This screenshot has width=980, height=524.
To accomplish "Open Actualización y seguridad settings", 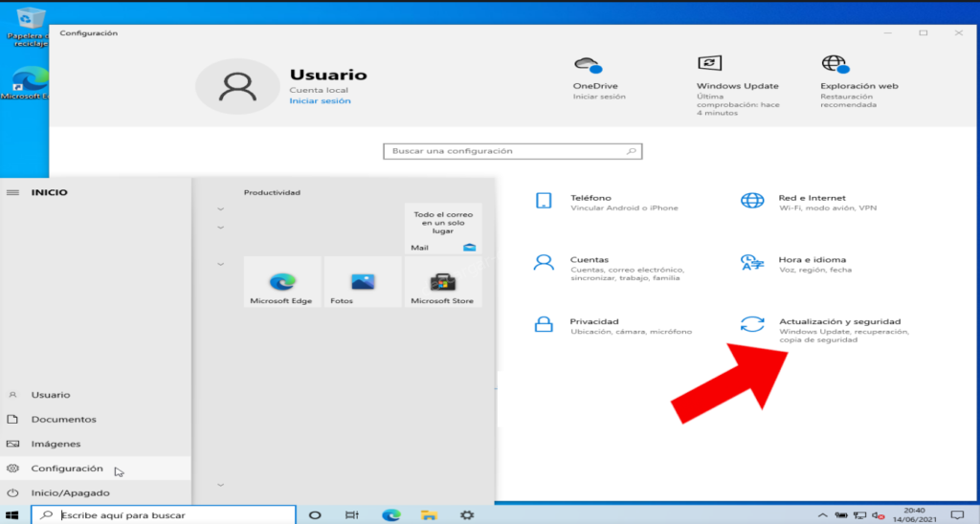I will click(x=825, y=330).
